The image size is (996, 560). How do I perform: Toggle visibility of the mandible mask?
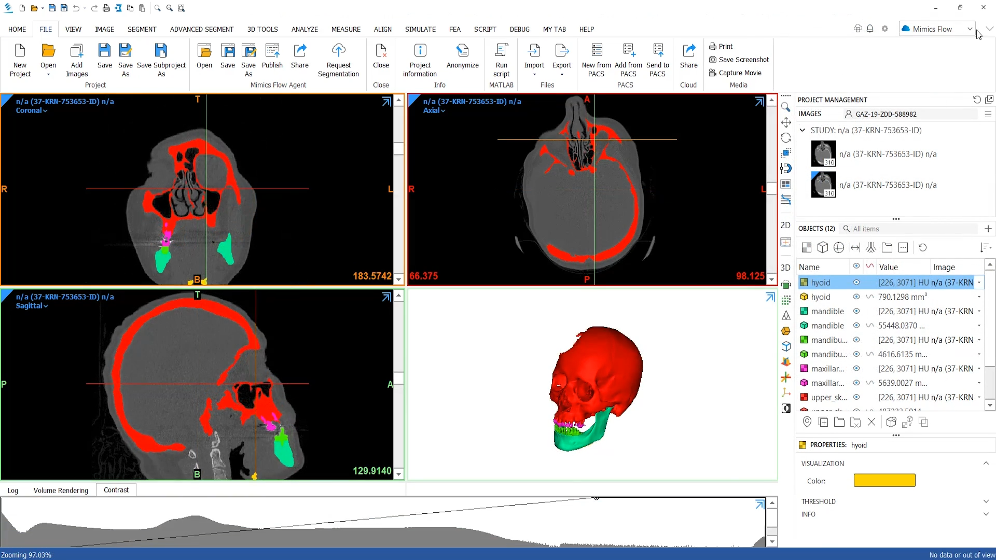tap(856, 311)
